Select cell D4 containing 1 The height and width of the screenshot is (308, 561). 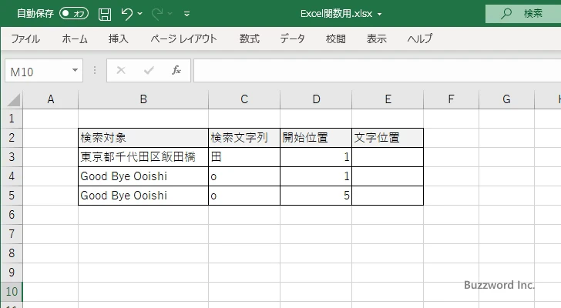pyautogui.click(x=316, y=176)
